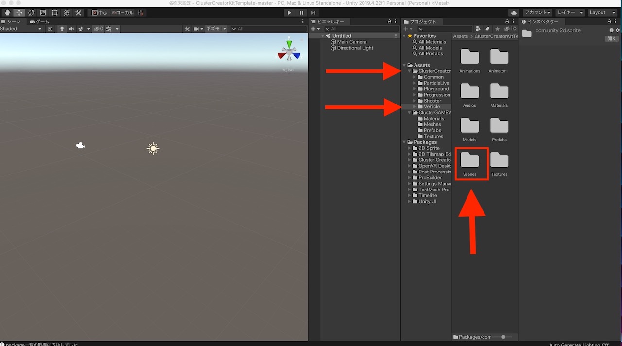Toggle scene lighting with the bulb icon
The image size is (622, 346).
click(61, 29)
